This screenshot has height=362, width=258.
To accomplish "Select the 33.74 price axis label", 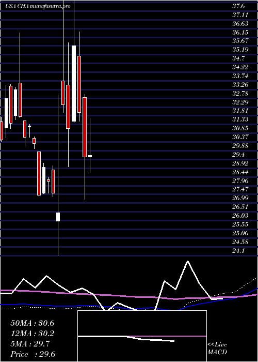I will click(240, 76).
